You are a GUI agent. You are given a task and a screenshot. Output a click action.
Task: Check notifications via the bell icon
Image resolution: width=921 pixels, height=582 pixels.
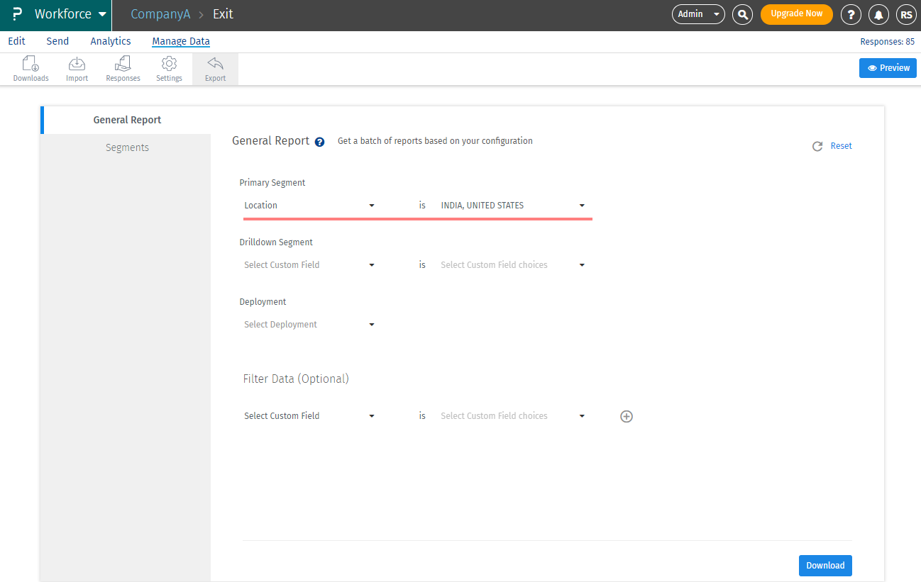878,14
